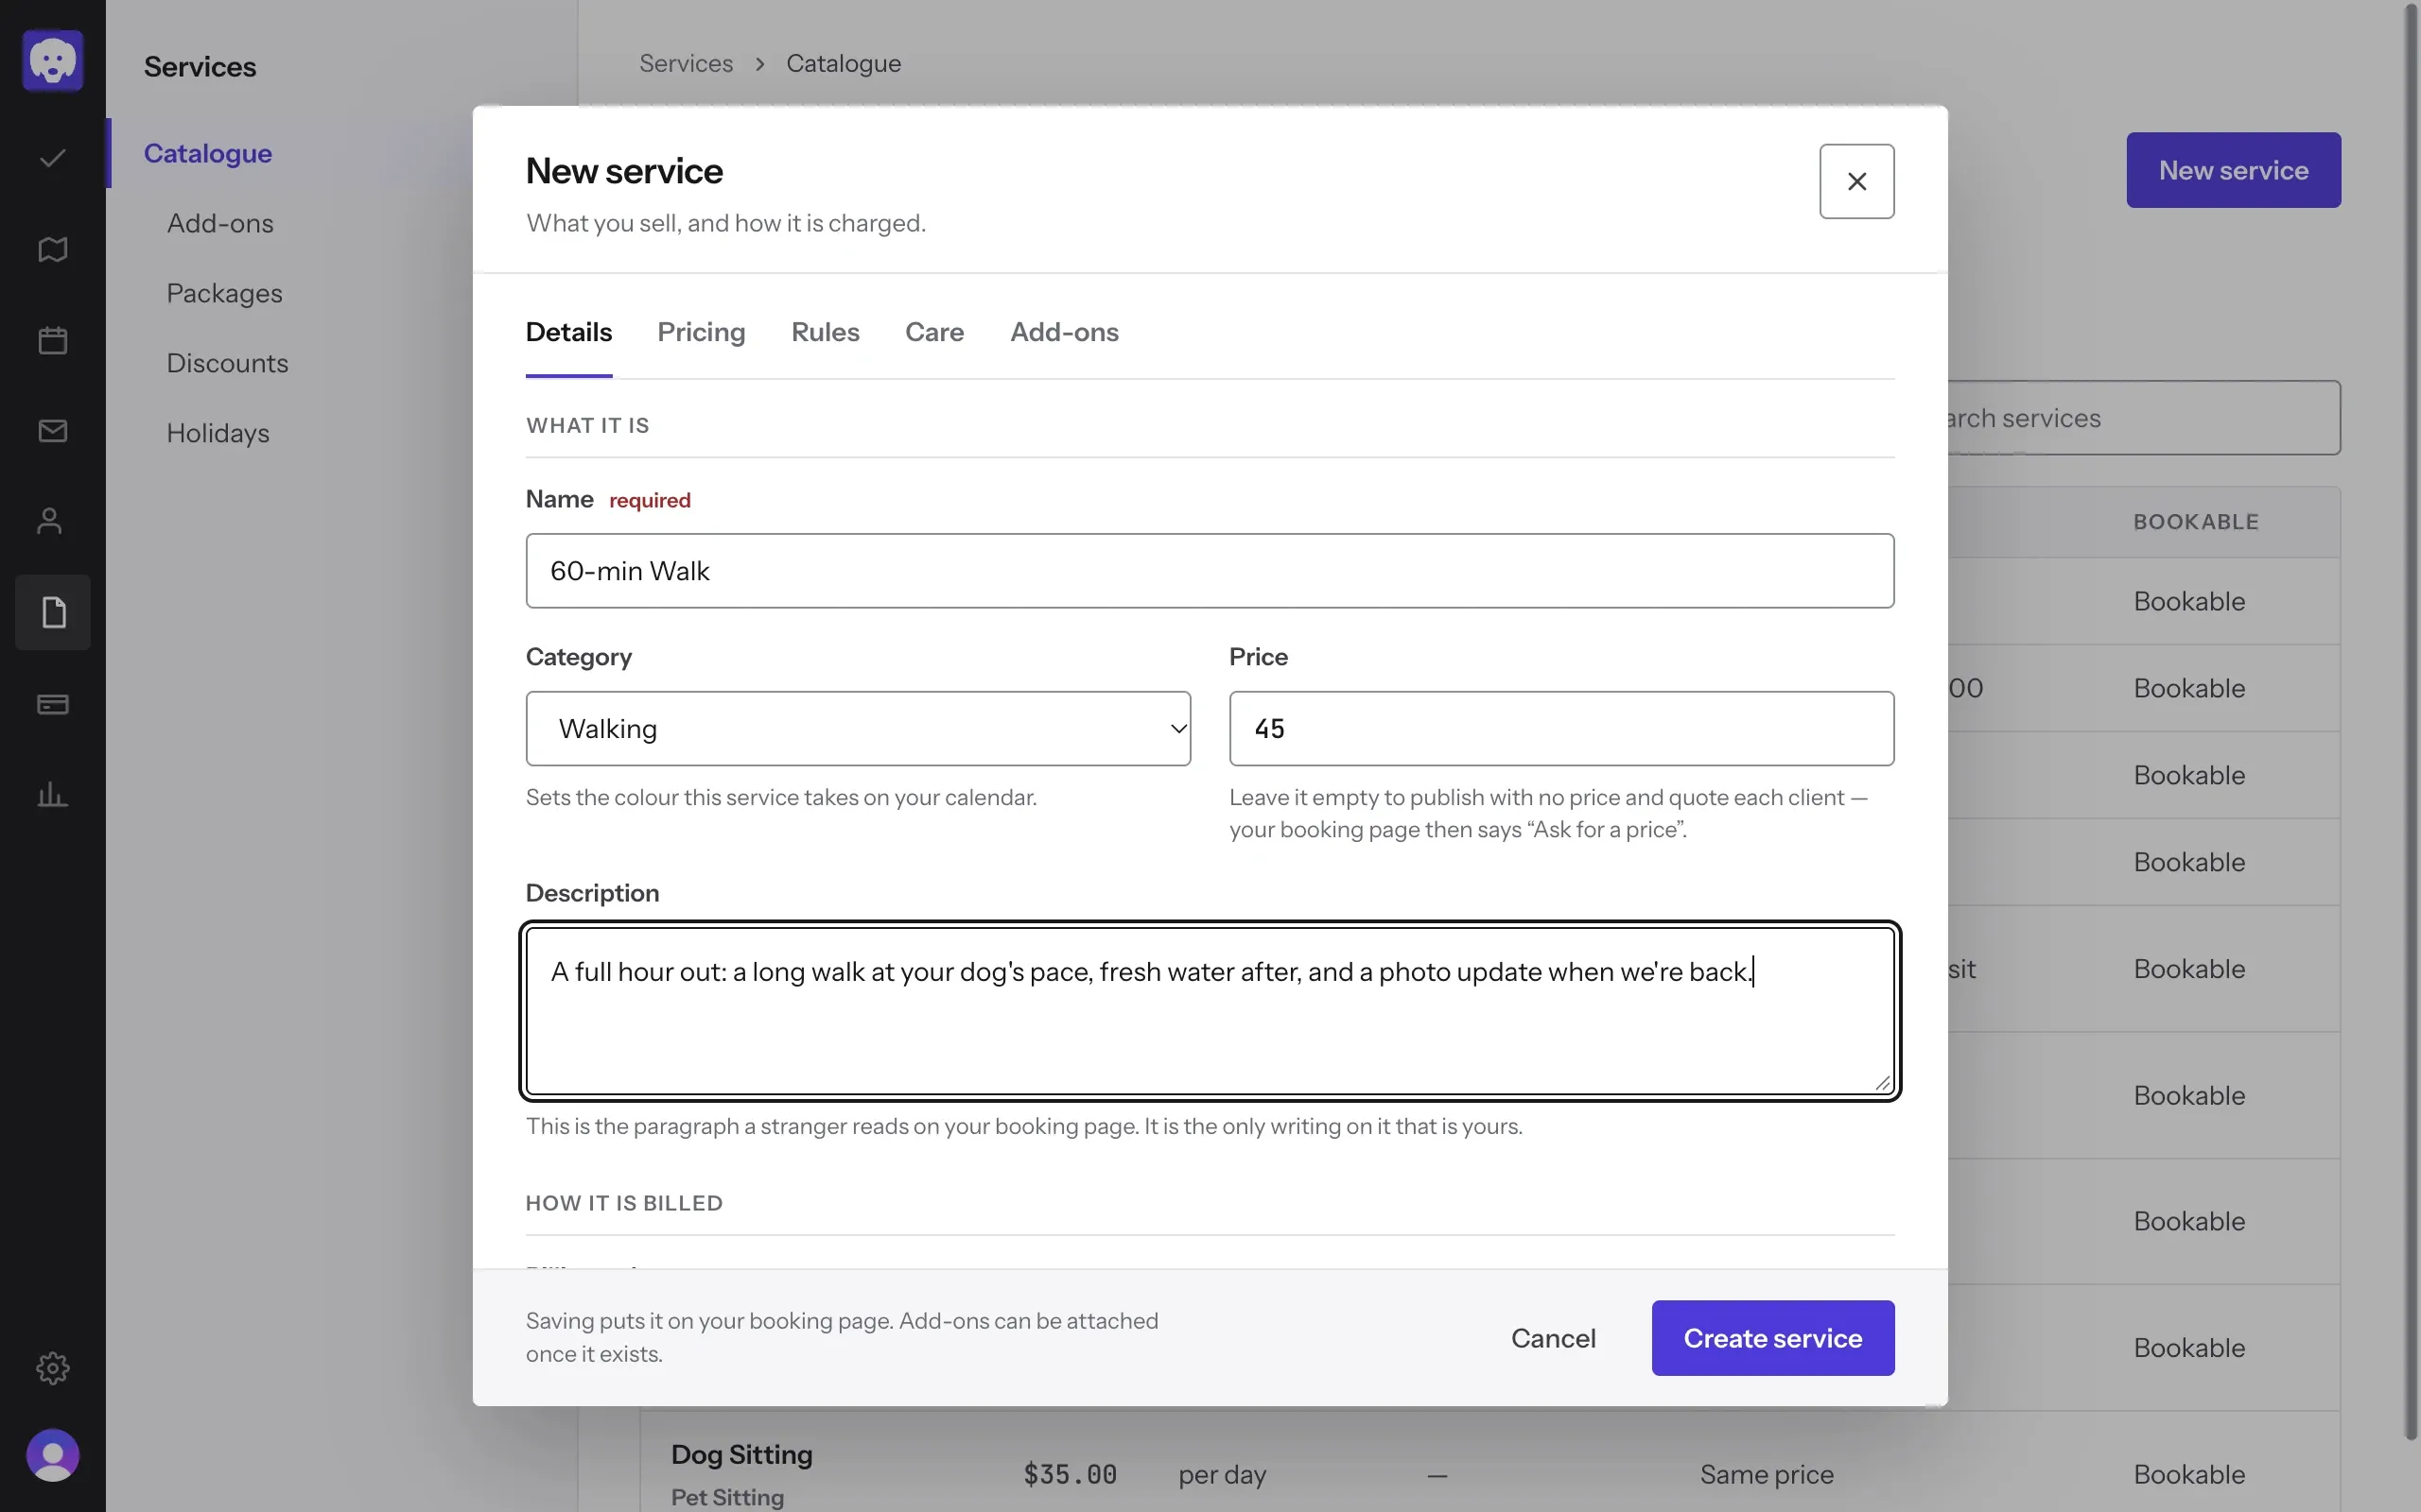The height and width of the screenshot is (1512, 2421).
Task: Click into the Price field showing 45
Action: (1561, 728)
